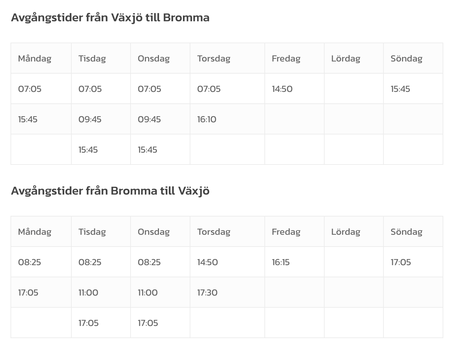Click the Fredag header in Bromma–Växjö table
470x354 pixels.
click(x=286, y=232)
